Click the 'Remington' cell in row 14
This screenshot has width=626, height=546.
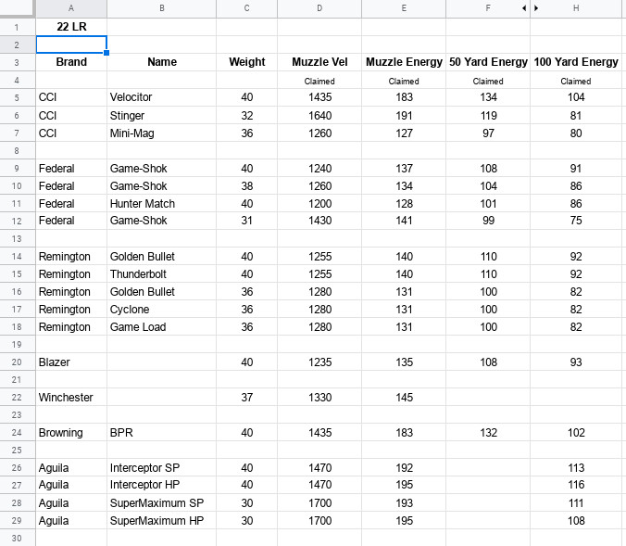coord(71,257)
